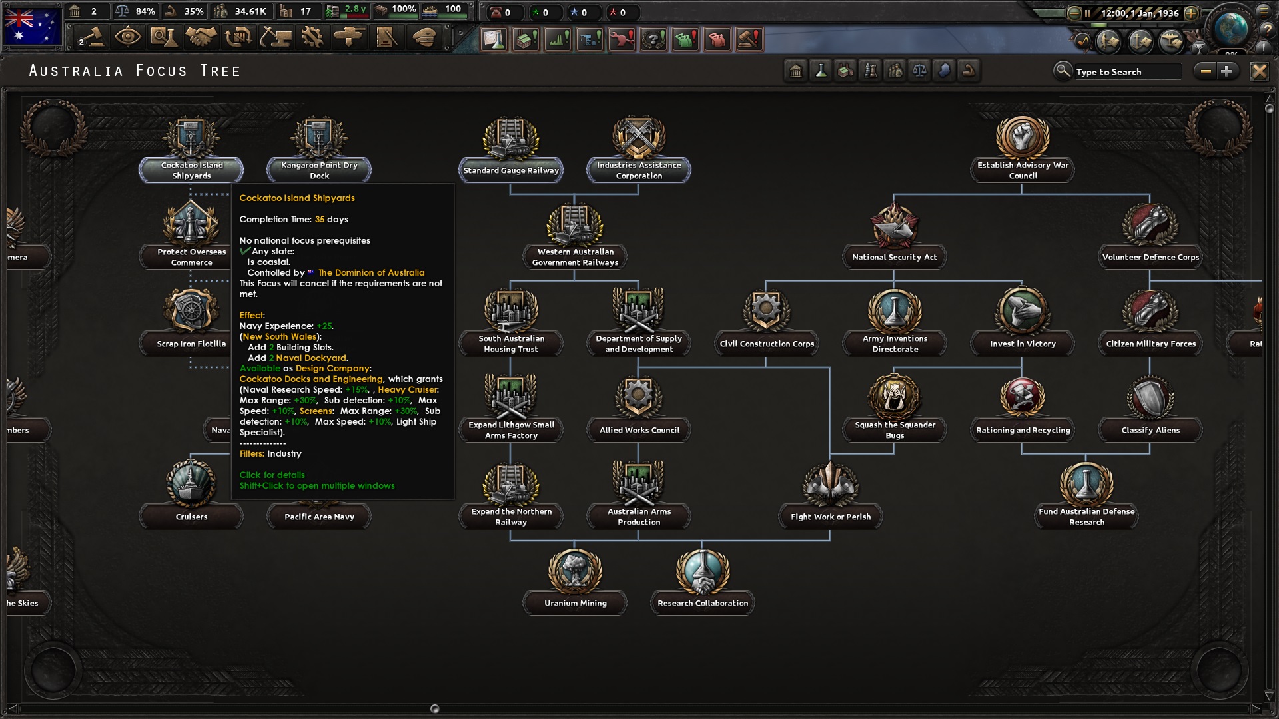The width and height of the screenshot is (1279, 719).
Task: Close the Australia Focus Tree window
Action: (1259, 71)
